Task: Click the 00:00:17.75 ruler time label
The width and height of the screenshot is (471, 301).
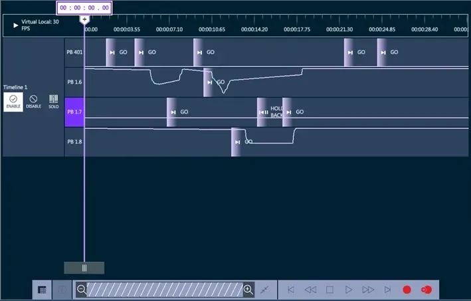Action: point(297,29)
